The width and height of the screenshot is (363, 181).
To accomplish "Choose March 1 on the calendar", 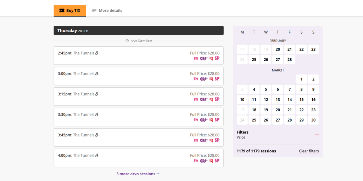I will tap(301, 79).
